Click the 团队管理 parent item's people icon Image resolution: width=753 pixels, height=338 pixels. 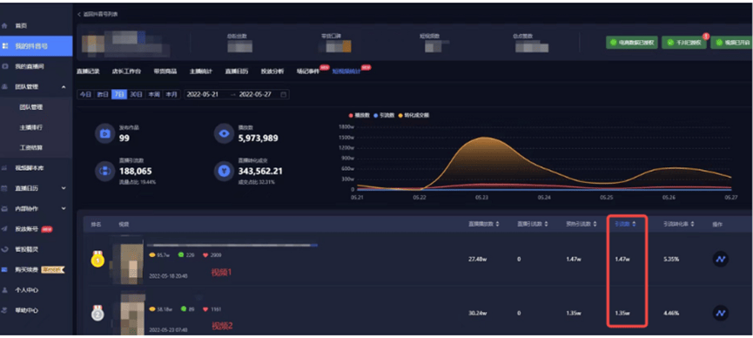click(5, 87)
